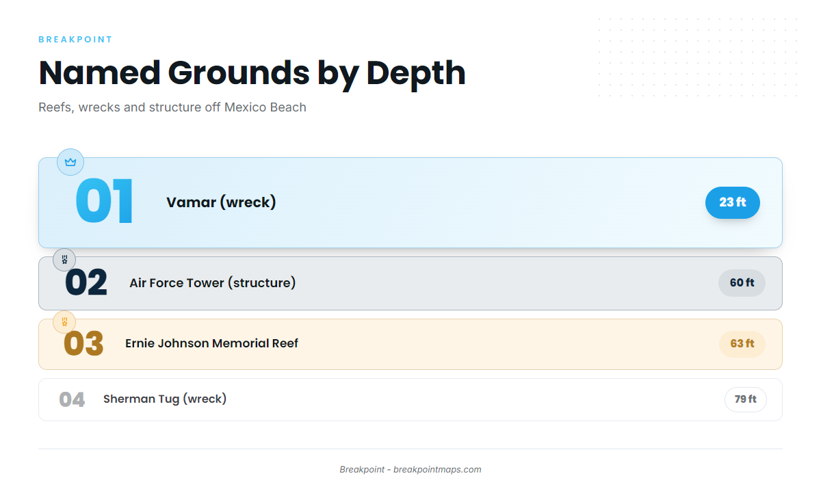821x493 pixels.
Task: Click the 03 rank number
Action: point(83,344)
